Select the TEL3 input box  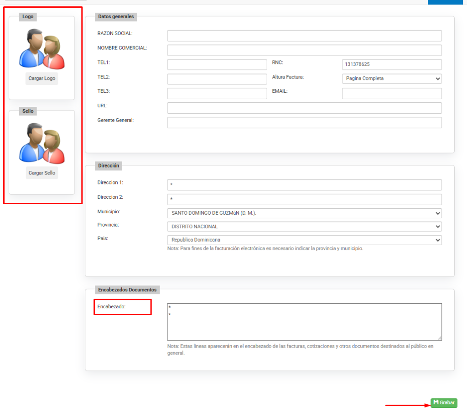point(217,94)
